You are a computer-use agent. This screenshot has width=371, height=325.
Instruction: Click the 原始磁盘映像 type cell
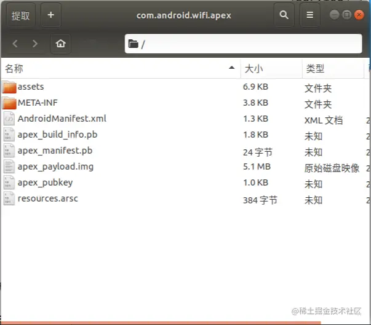332,168
